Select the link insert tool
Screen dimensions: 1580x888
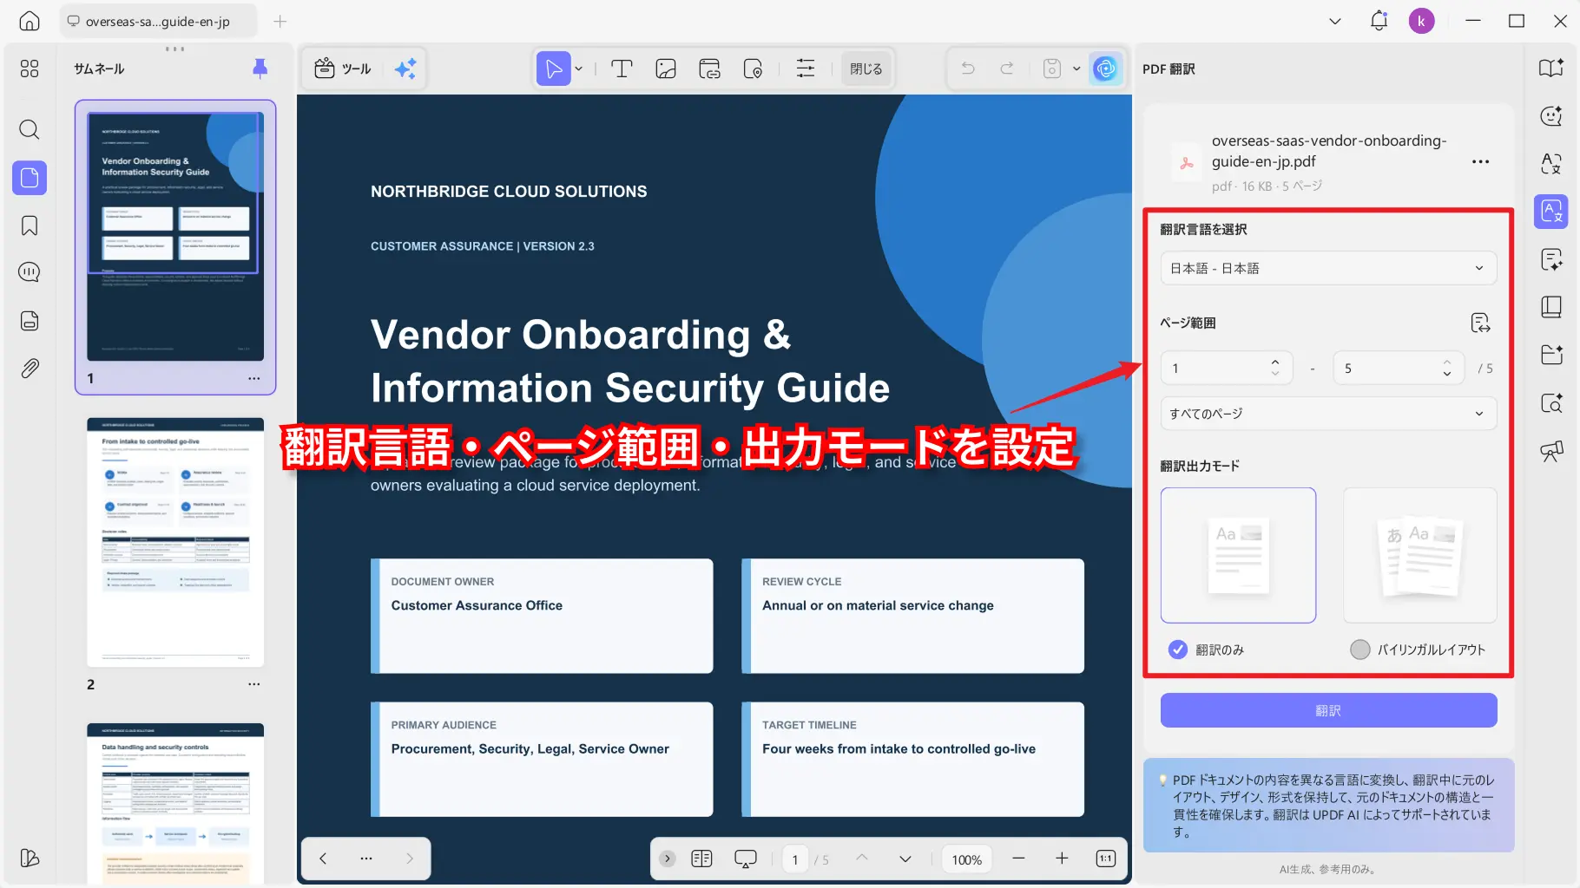tap(709, 69)
